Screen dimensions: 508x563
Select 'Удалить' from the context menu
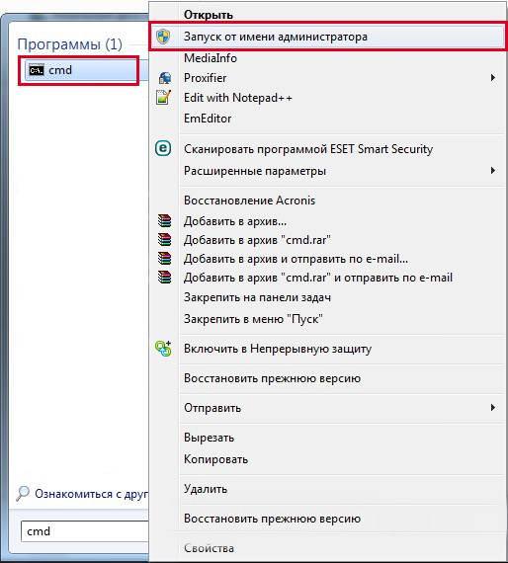tap(206, 489)
